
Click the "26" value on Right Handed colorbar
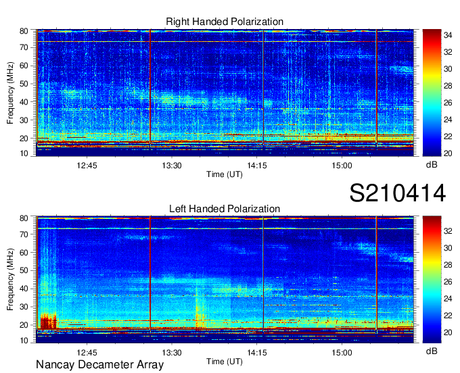[448, 103]
